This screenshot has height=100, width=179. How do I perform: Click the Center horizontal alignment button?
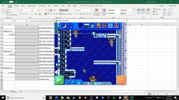coord(48,14)
